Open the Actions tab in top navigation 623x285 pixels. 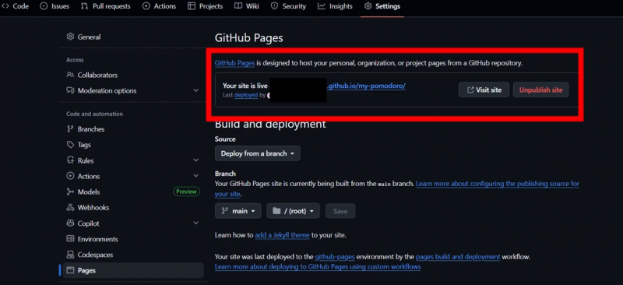coord(160,6)
